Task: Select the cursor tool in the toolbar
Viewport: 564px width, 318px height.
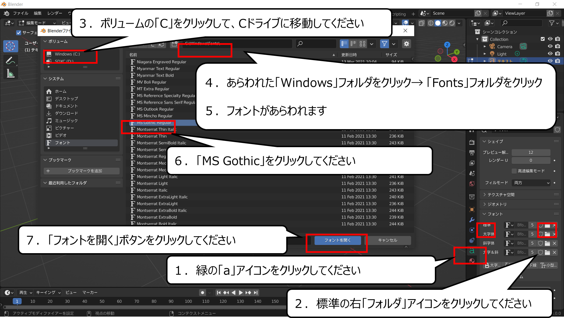Action: click(x=10, y=46)
